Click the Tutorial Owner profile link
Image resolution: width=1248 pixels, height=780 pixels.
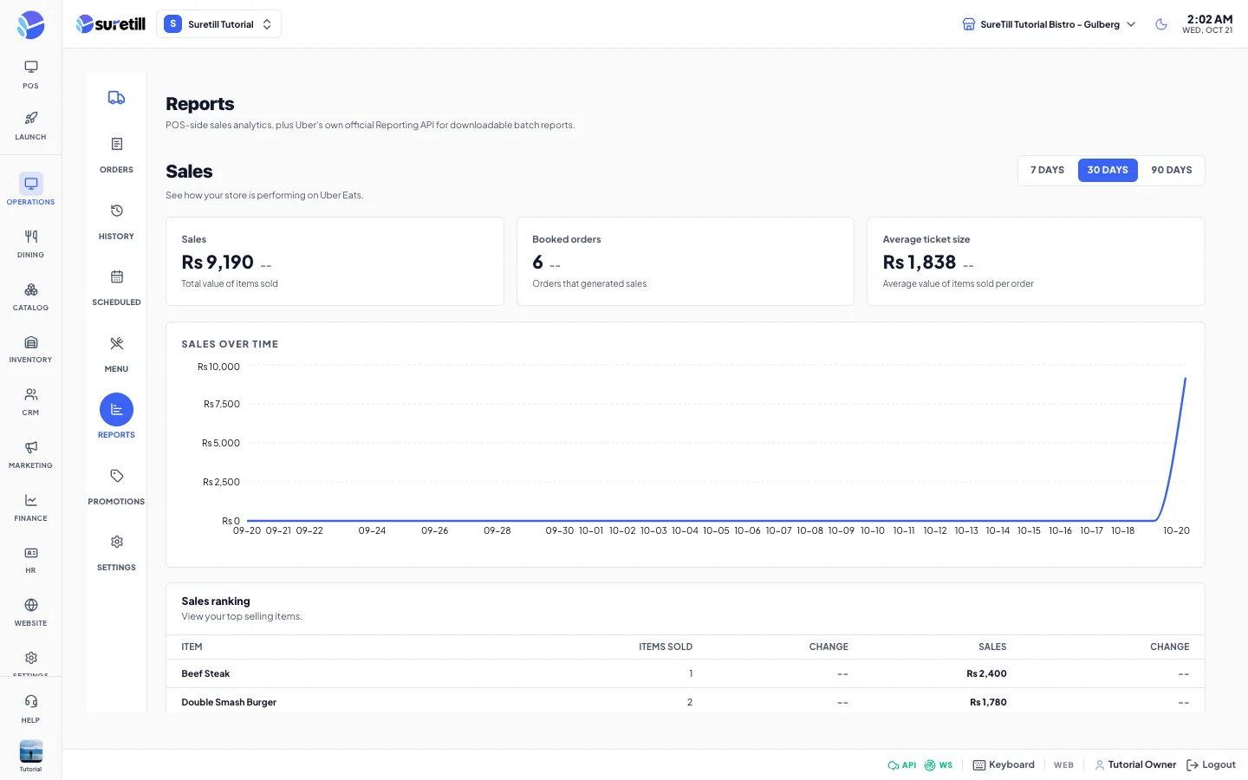tap(1135, 764)
